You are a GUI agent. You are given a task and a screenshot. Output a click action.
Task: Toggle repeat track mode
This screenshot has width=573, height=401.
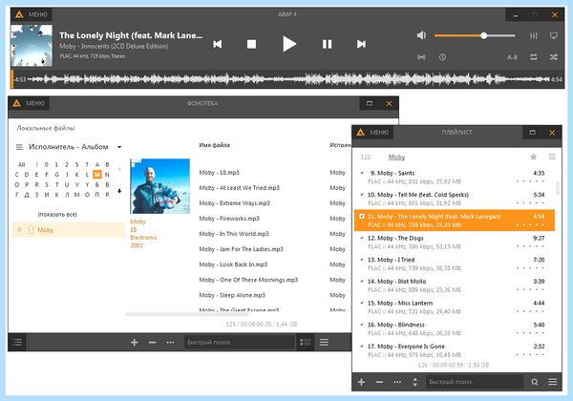(x=534, y=57)
